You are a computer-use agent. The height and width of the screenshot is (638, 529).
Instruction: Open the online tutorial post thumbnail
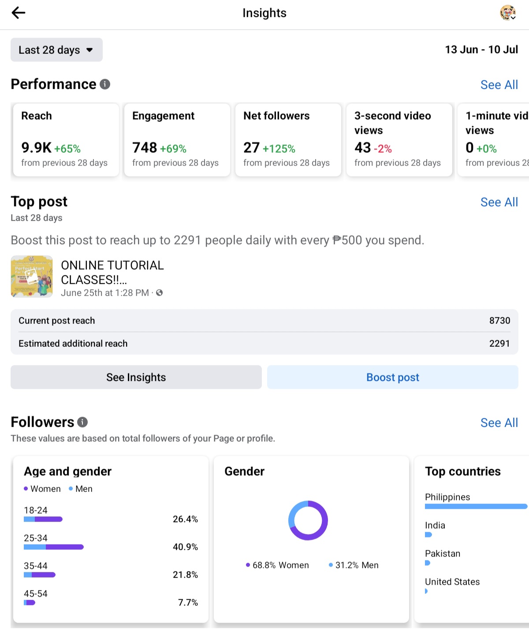[x=32, y=276]
